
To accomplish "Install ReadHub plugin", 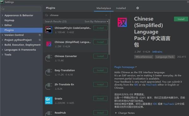I will click(100, 113).
